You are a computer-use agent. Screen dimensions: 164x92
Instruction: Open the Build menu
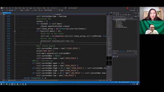pos(20,8)
